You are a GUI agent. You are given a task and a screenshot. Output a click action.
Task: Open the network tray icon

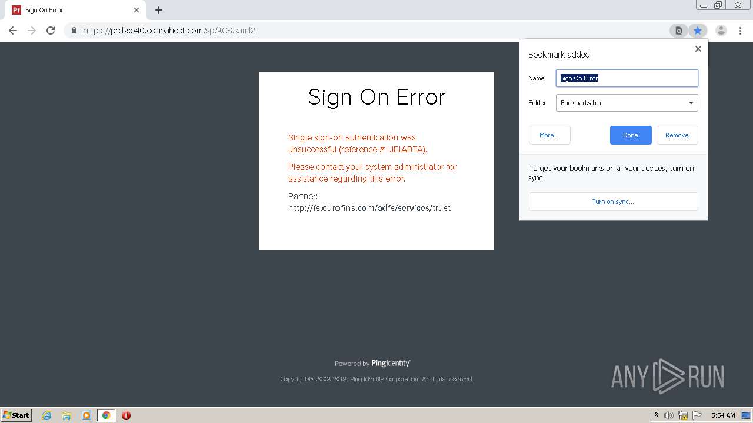(683, 415)
